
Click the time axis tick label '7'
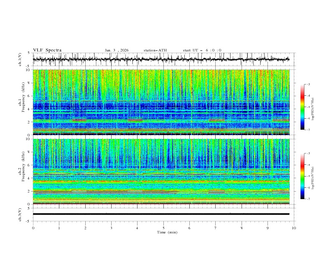click(x=216, y=228)
